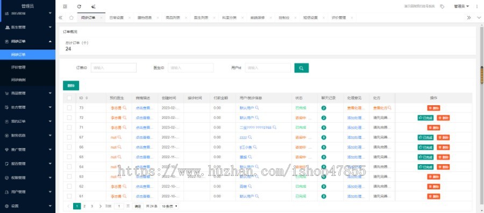Expand the 预约订单 sidebar menu
Viewport: 484px width, 213px height.
28,122
